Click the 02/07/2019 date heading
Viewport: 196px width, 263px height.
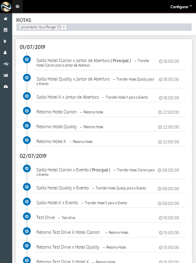(33, 156)
